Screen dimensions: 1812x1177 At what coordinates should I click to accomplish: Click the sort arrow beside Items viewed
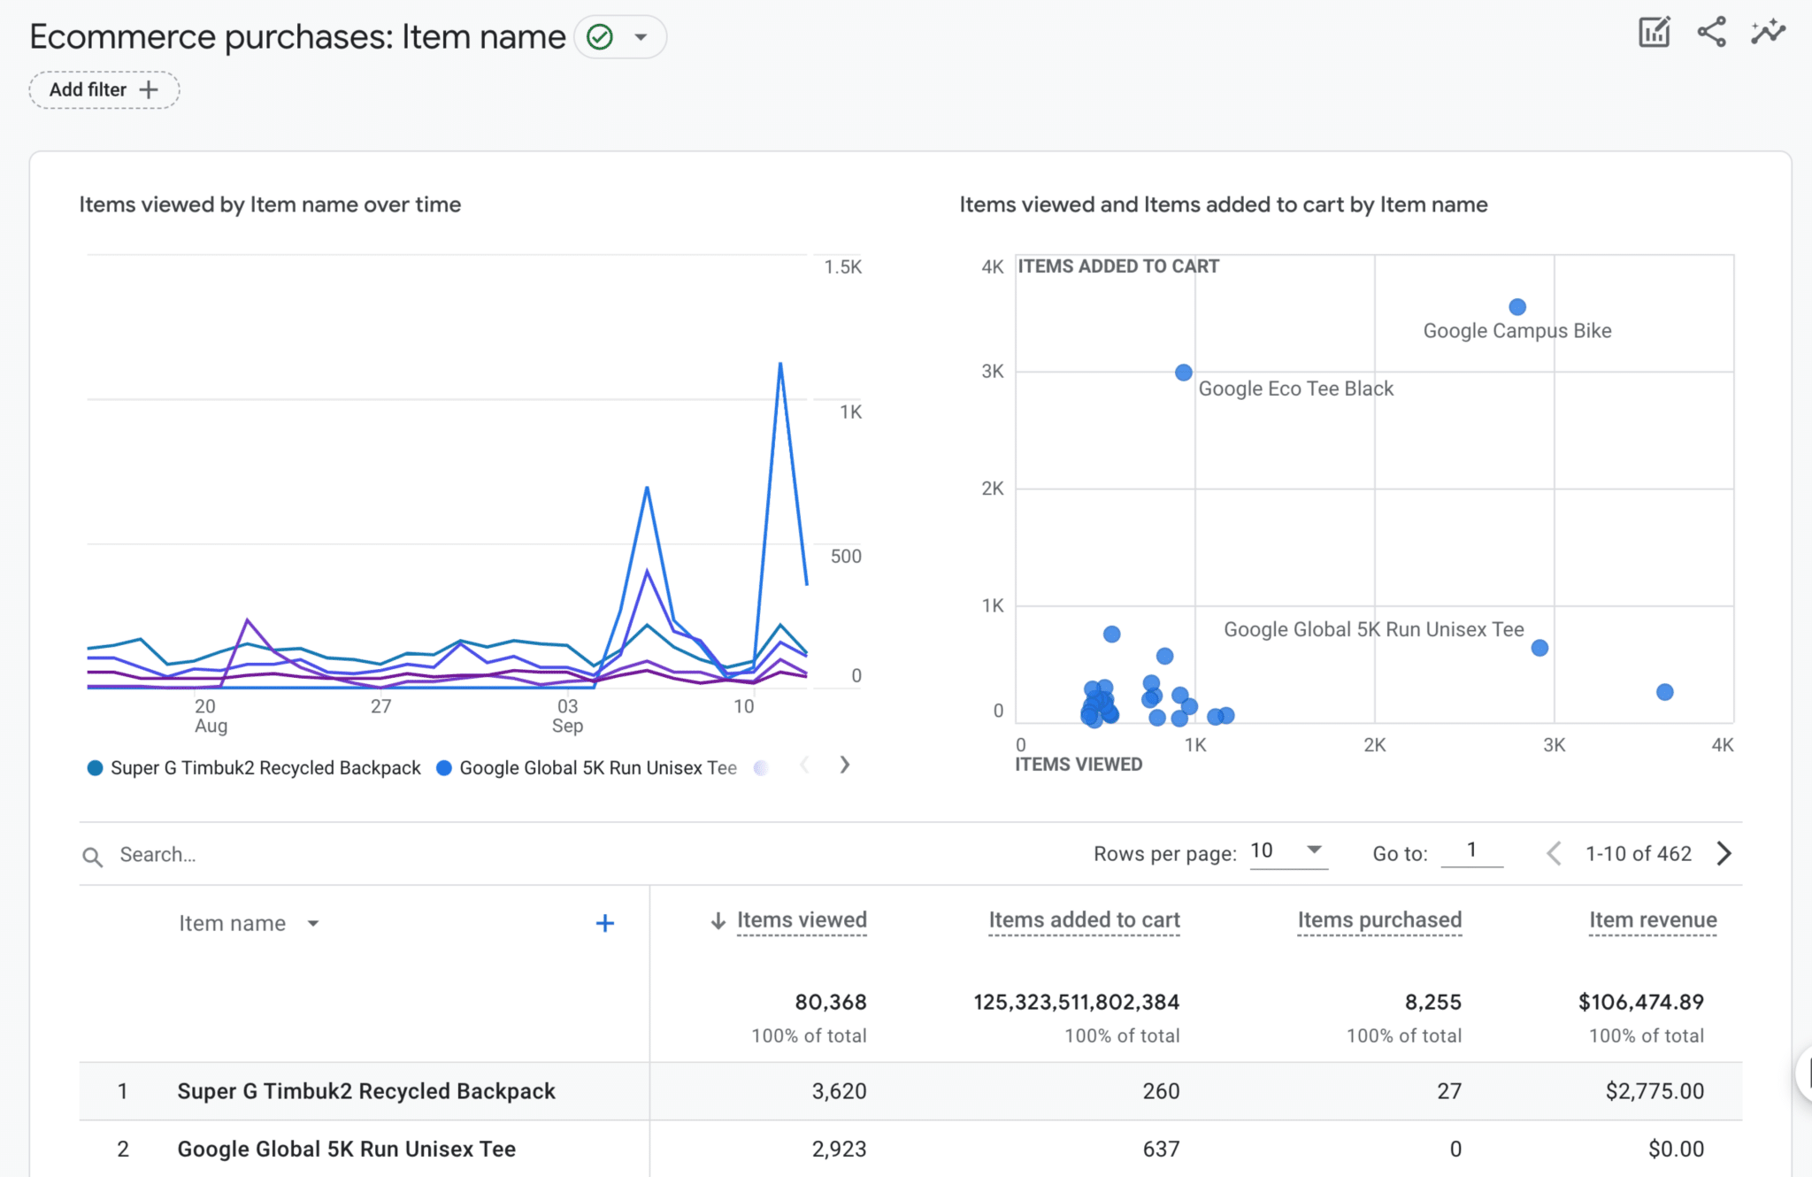[x=718, y=920]
